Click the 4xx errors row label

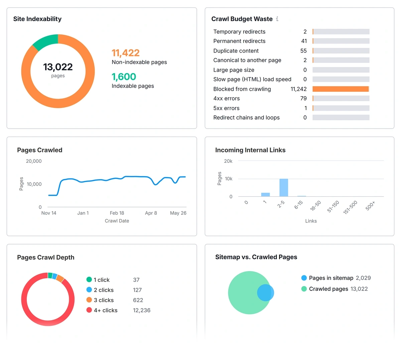point(226,98)
